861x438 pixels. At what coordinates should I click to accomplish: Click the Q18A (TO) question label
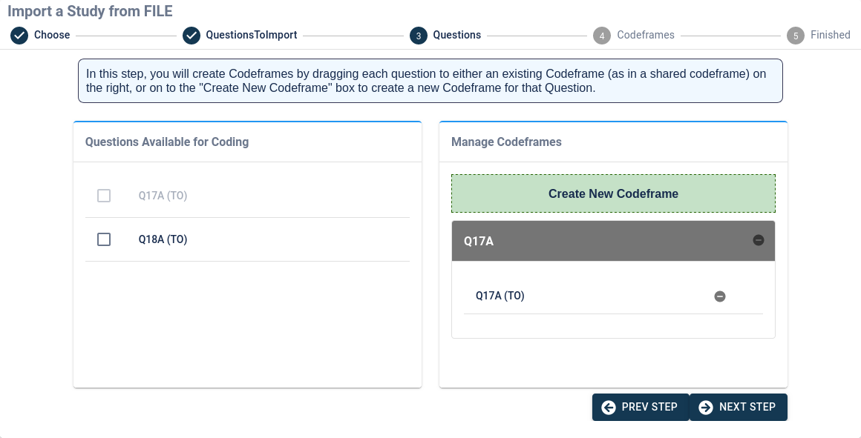click(x=163, y=239)
